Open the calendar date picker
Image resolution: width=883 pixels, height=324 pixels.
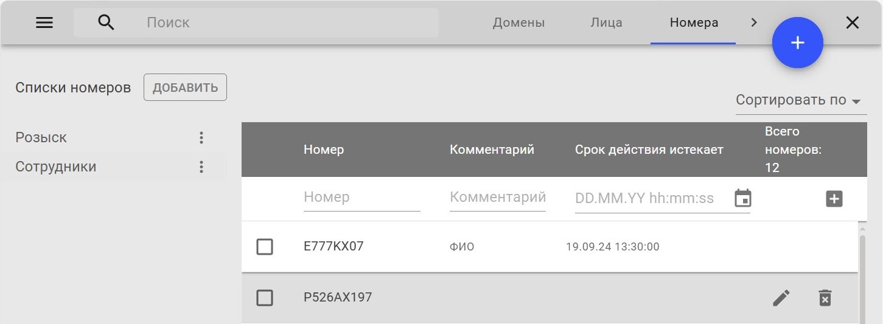coord(742,198)
